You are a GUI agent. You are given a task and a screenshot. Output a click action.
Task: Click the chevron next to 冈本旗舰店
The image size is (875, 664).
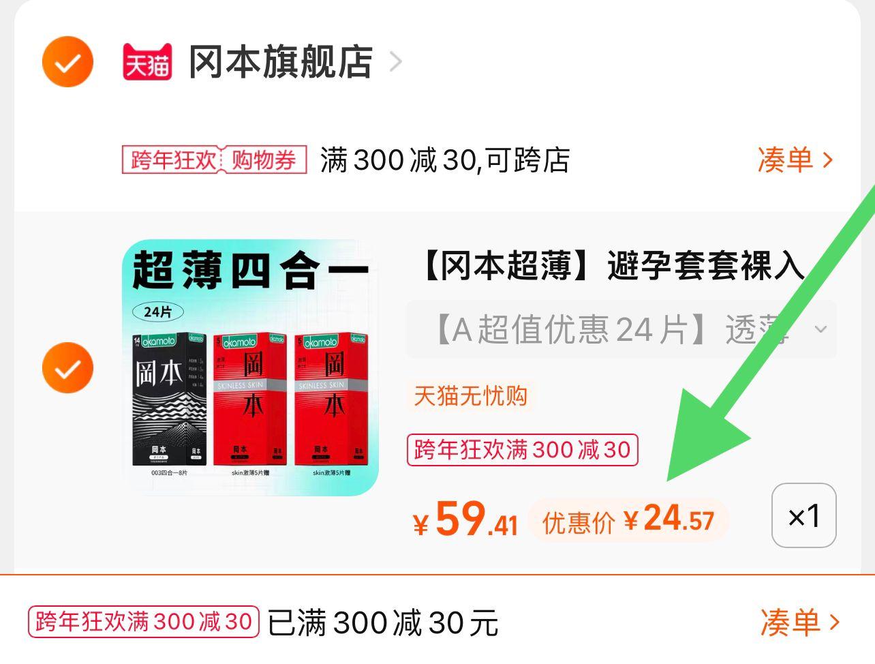395,62
